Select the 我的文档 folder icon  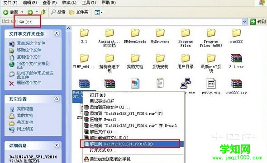click(x=135, y=61)
